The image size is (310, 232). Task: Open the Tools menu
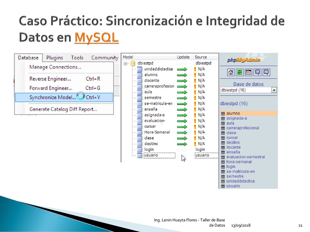pos(77,58)
